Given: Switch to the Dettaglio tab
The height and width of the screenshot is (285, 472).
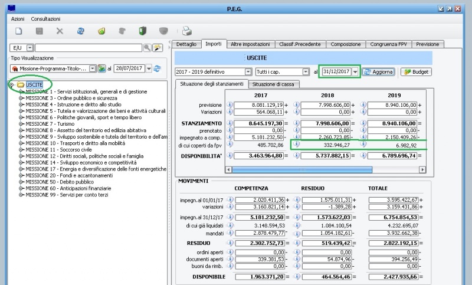Looking at the screenshot, I should pos(186,44).
